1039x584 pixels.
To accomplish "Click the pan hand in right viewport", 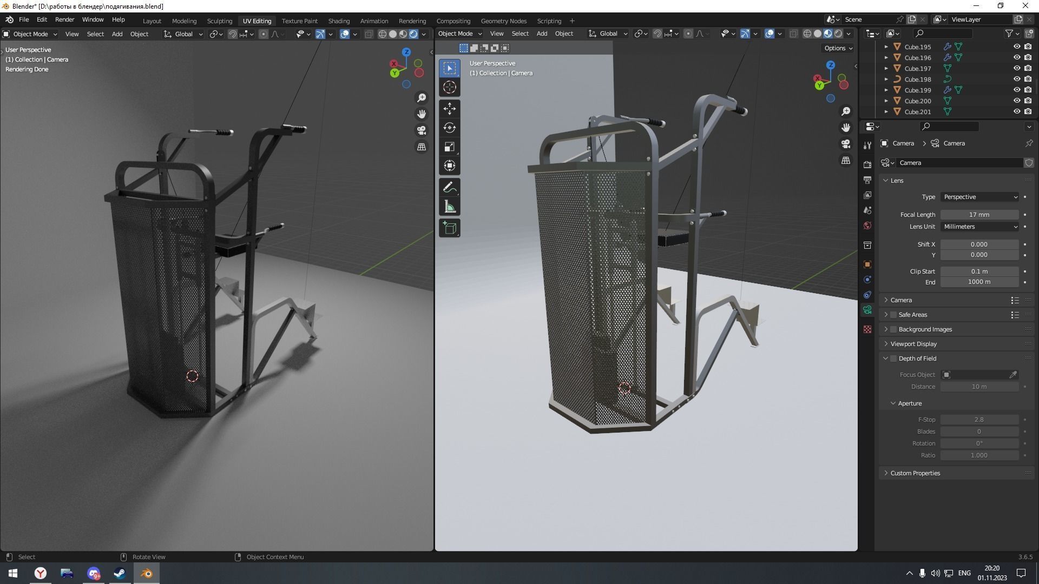I will (x=845, y=128).
